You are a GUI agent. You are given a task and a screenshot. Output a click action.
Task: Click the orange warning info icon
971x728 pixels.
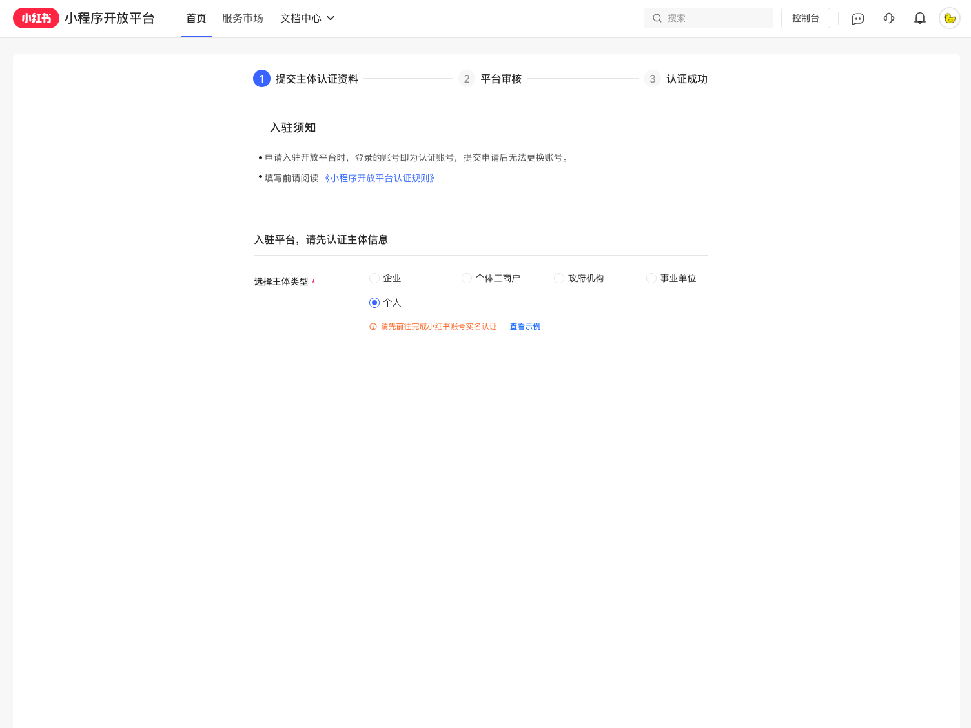tap(373, 327)
